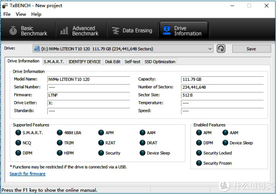Viewport: 276px width, 194px height.
Task: Click the Sector Size field showing 512 B
Action: (222, 95)
